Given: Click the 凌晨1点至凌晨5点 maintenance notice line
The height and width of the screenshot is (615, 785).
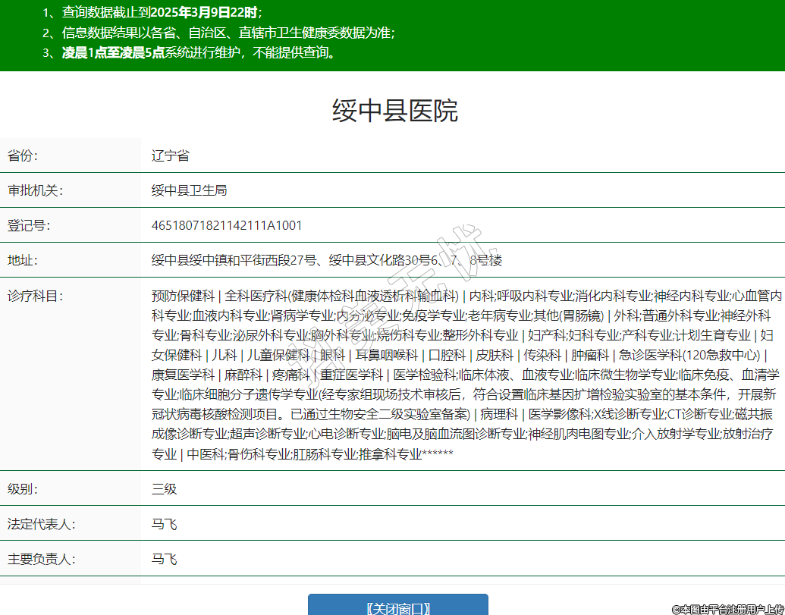Looking at the screenshot, I should pyautogui.click(x=199, y=53).
